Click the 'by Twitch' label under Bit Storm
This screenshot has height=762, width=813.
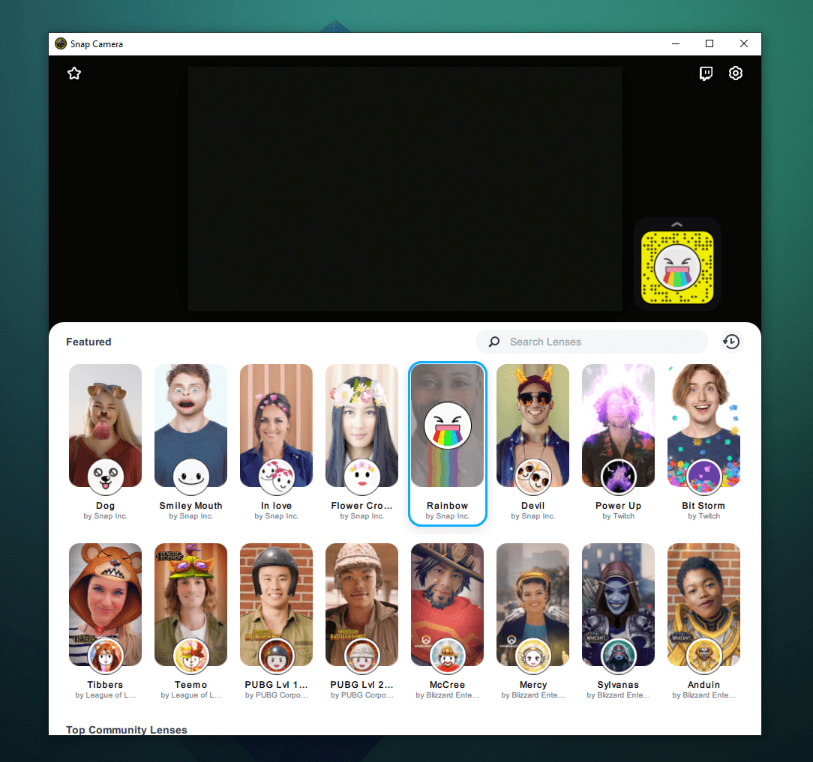[703, 516]
